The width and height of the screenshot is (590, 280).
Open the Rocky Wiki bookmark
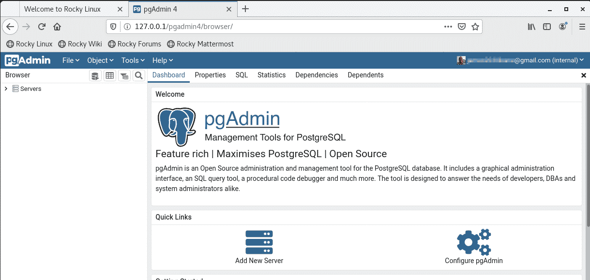80,44
